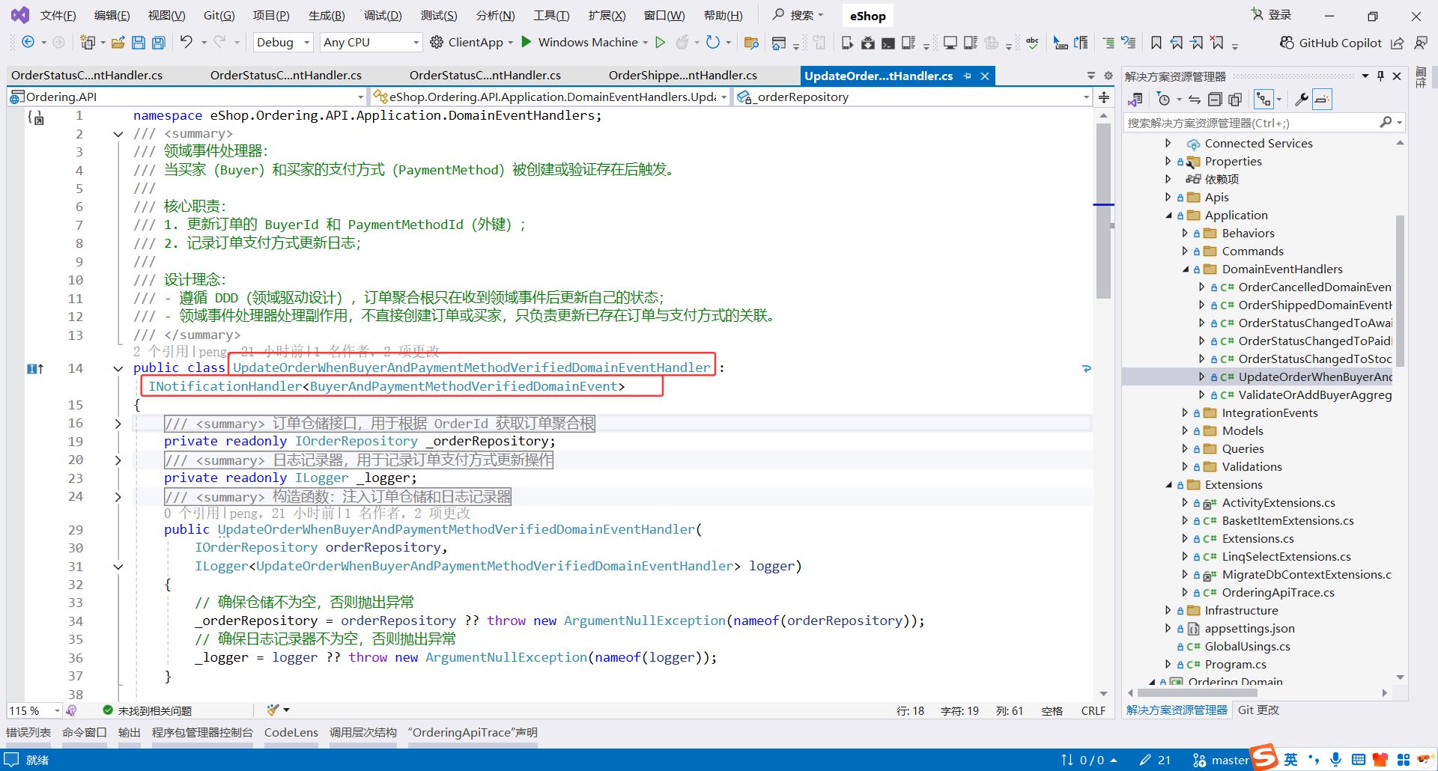This screenshot has height=771, width=1438.
Task: Clear all bookmarks with the red-x bookmark icon
Action: (1217, 43)
